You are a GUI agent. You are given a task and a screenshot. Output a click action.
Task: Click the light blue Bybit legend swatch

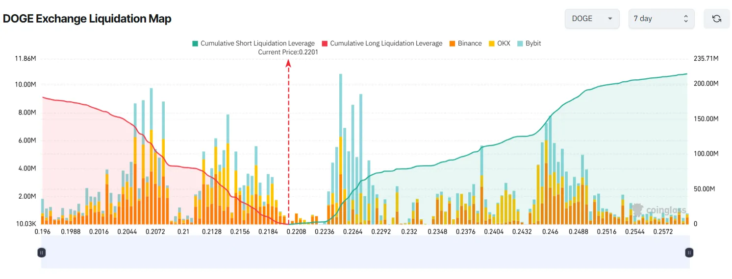click(520, 44)
